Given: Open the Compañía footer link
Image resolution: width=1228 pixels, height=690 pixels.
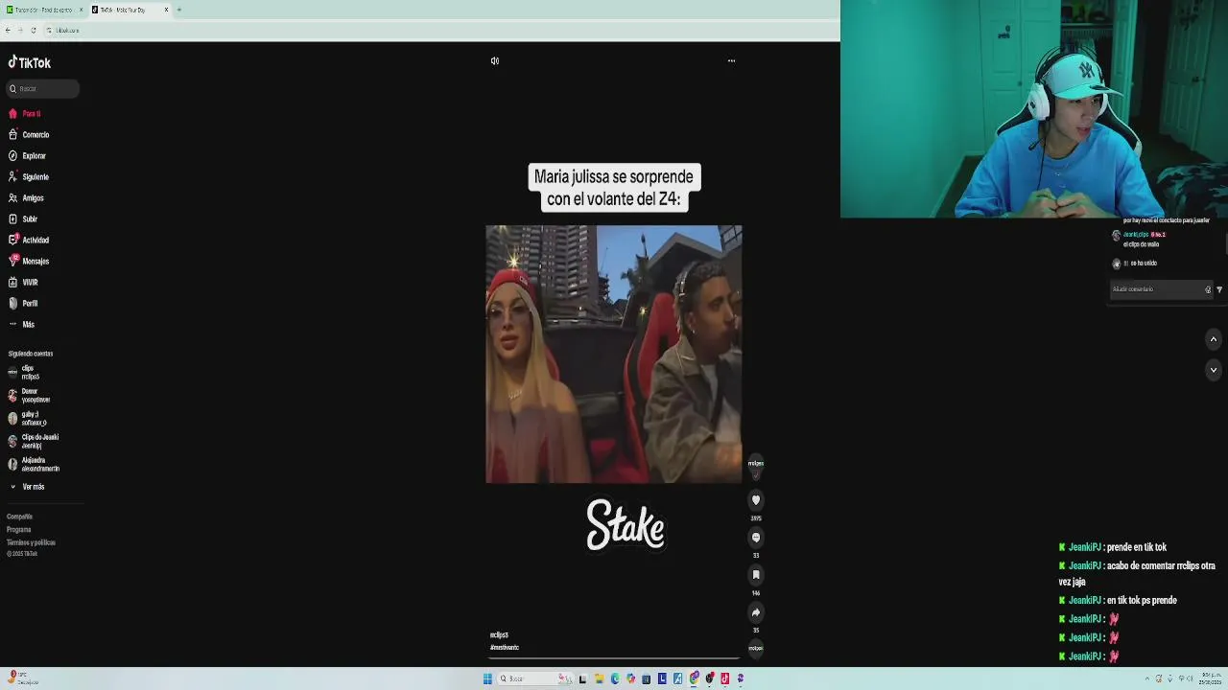Looking at the screenshot, I should 19,517.
